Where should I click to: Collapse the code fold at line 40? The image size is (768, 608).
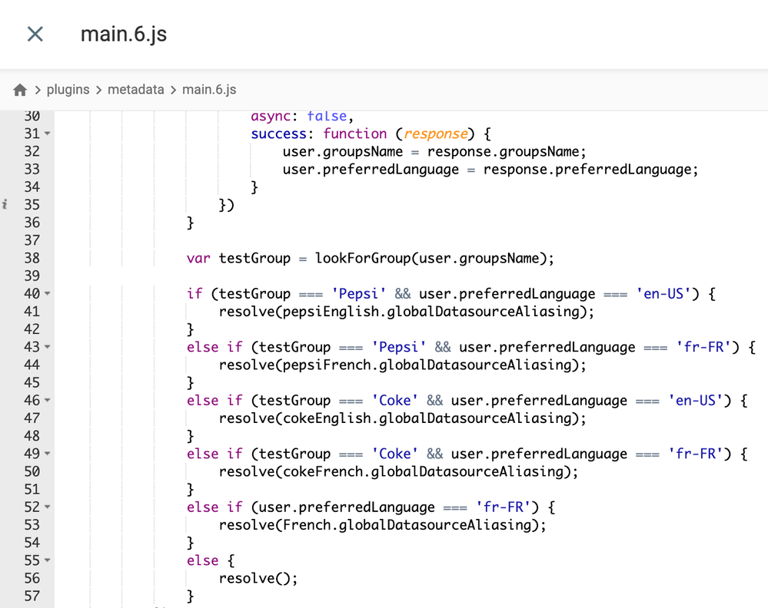point(48,294)
